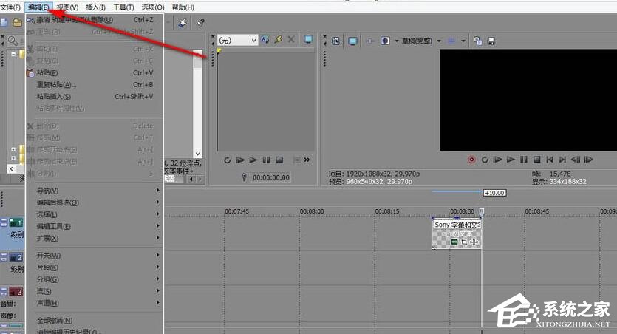Open the 选项(O) menu
617x334 pixels.
153,7
